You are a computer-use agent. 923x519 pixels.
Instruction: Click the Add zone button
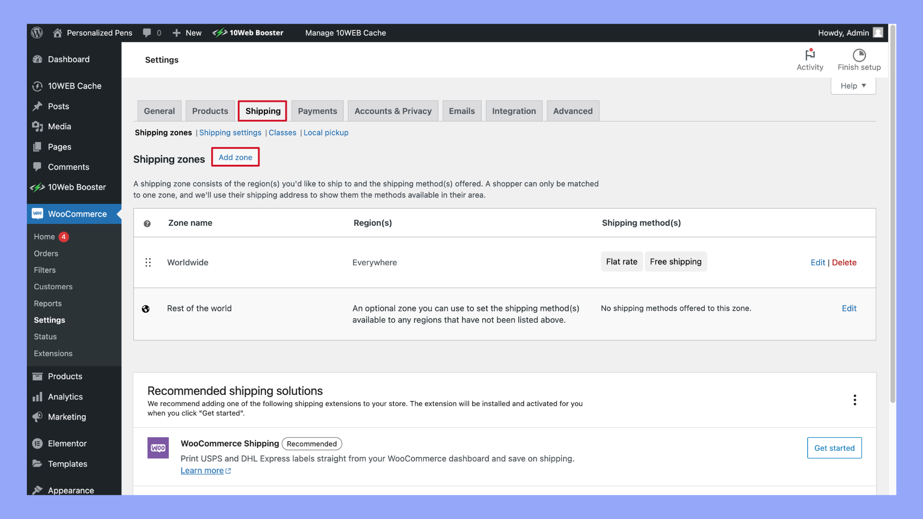(x=235, y=157)
